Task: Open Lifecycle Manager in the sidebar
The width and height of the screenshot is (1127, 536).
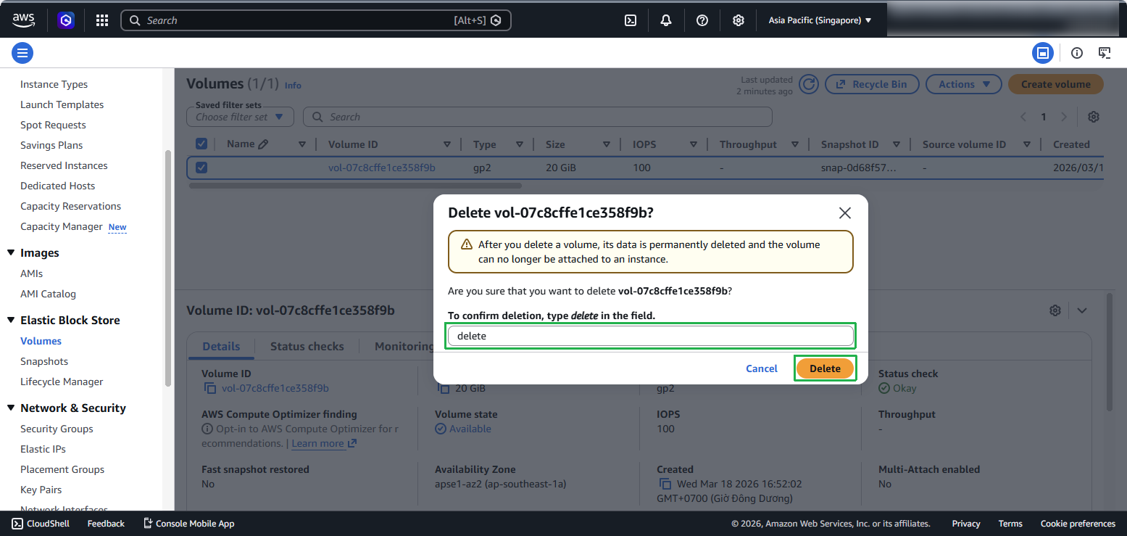Action: pos(62,382)
